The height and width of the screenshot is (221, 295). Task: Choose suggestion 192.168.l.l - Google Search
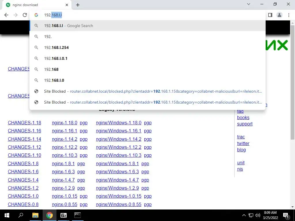[147, 26]
